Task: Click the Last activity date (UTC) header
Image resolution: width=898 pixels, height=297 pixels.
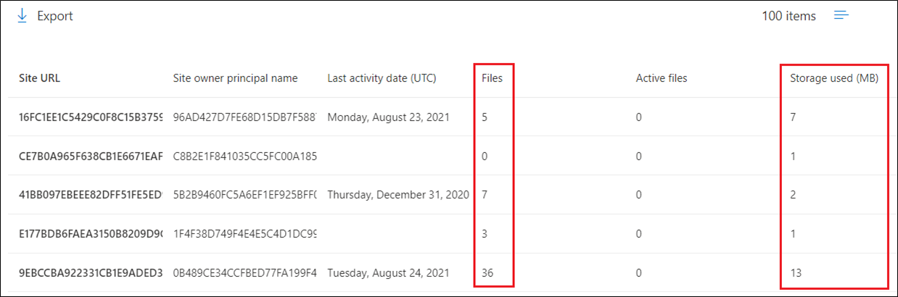Action: [382, 78]
